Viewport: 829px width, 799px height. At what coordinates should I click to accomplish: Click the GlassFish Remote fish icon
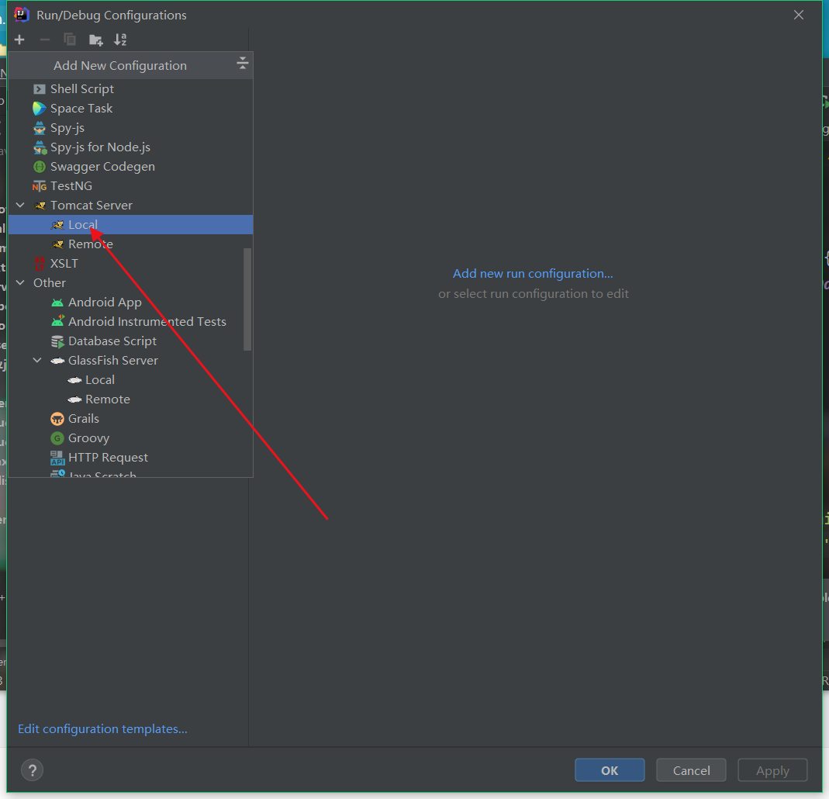pos(74,399)
